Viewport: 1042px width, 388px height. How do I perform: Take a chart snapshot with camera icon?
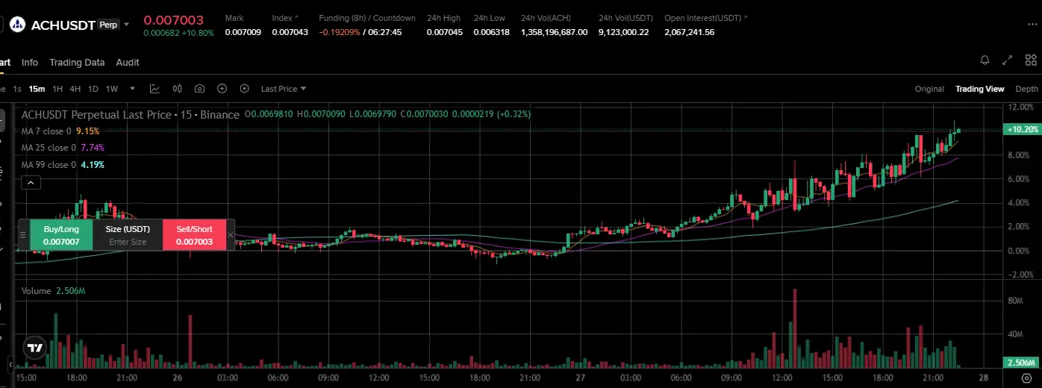tap(199, 89)
